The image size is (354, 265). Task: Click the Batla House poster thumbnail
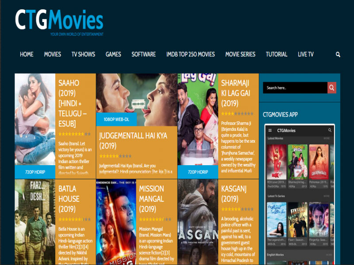tap(35, 222)
